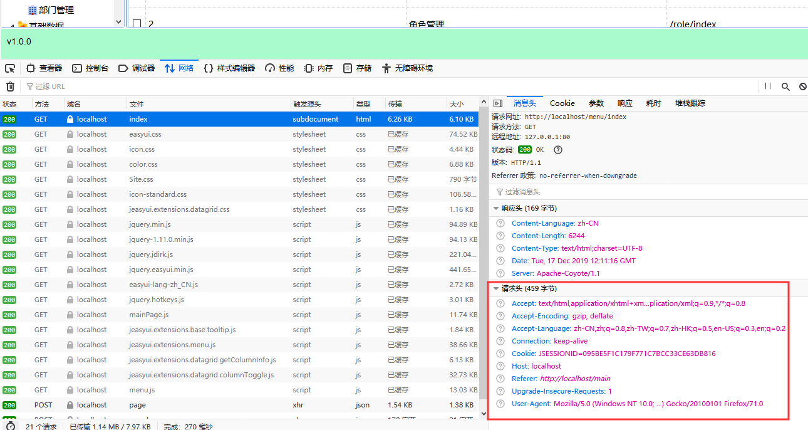
Task: Select the jquery.hotkeys.js request row
Action: point(239,300)
